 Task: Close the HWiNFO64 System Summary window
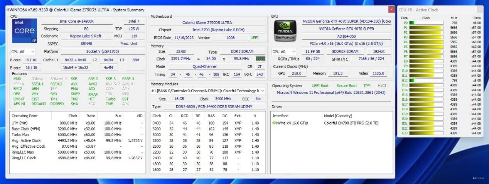(391, 10)
